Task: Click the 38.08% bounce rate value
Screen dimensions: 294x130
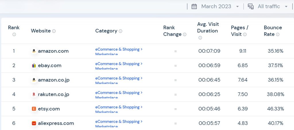Action: point(275,94)
